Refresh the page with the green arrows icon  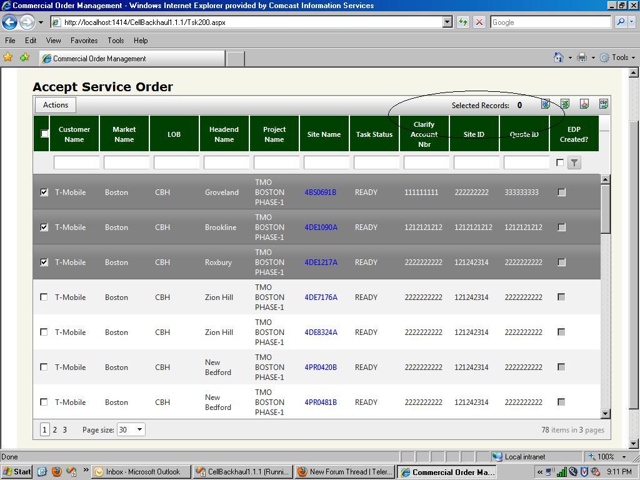463,22
